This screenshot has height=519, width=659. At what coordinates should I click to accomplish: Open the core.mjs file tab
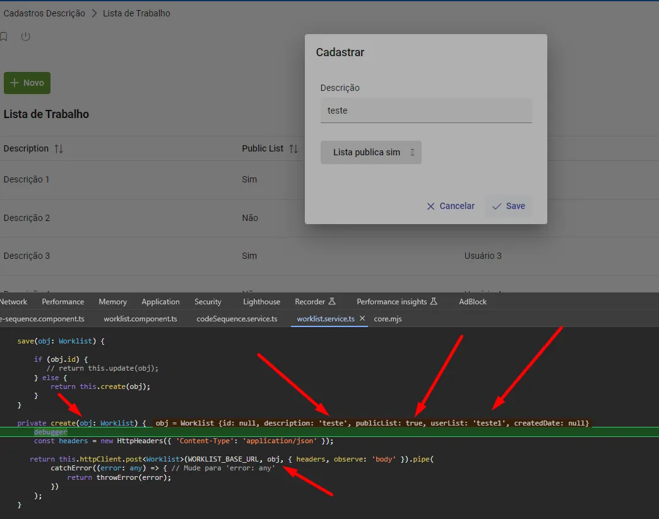388,318
